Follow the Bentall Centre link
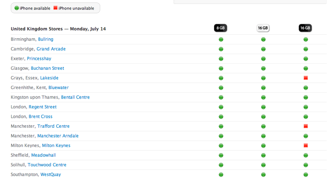 (x=75, y=97)
